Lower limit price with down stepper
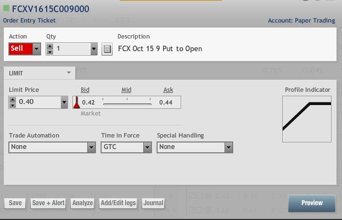Viewport: 342px width, 220px height. (13, 105)
